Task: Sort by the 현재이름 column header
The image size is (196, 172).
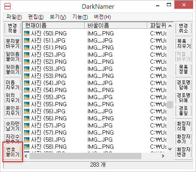Action: pos(53,25)
